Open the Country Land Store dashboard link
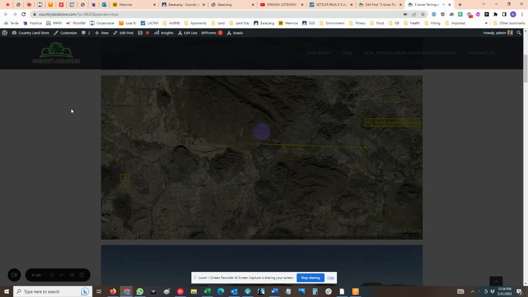Image resolution: width=528 pixels, height=297 pixels. [31, 33]
